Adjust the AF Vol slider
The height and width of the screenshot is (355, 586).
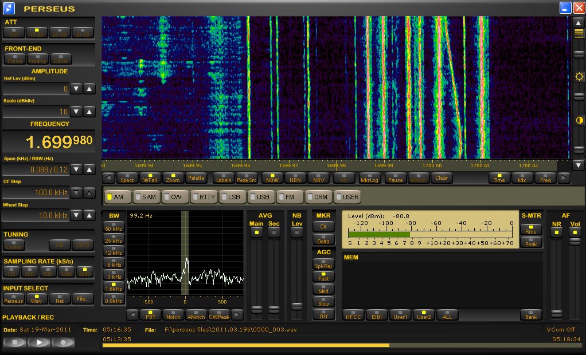pyautogui.click(x=575, y=242)
